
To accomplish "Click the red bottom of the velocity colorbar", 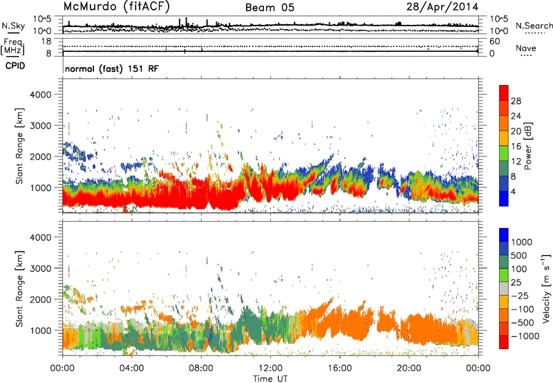I will coord(504,342).
